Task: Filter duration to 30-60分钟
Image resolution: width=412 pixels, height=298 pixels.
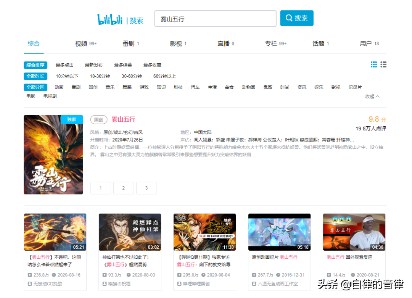Action: click(132, 76)
